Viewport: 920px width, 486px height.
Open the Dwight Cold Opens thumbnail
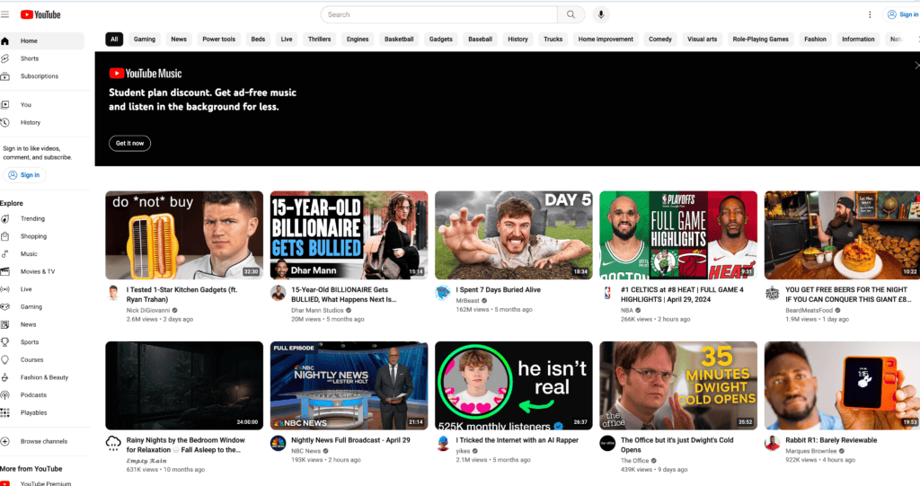click(x=679, y=385)
